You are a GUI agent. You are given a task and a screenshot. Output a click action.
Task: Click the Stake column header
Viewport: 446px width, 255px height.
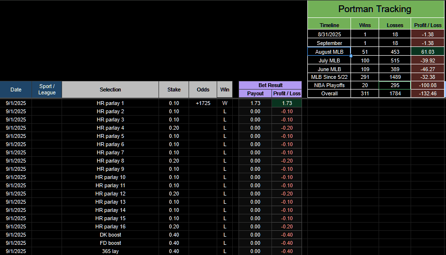174,90
